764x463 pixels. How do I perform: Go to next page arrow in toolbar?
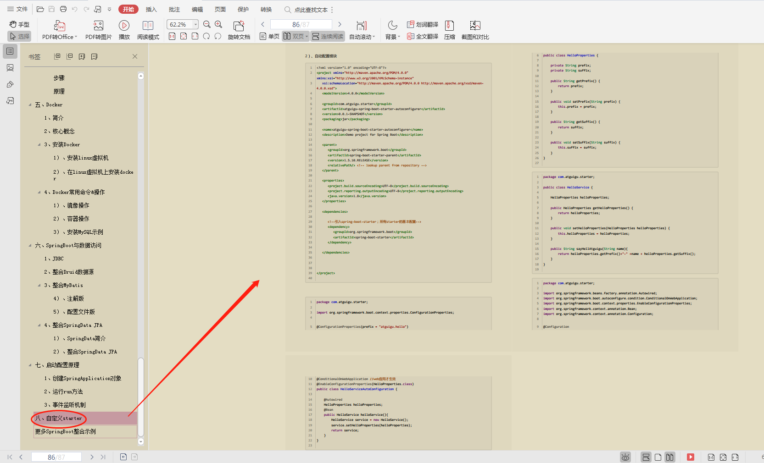coord(340,24)
